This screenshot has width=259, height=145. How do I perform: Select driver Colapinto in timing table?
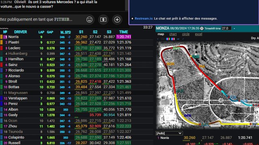click(x=16, y=137)
